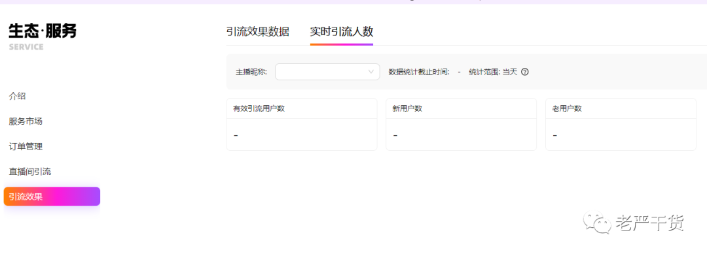Click the SERVICE subtitle under the logo

(x=26, y=47)
